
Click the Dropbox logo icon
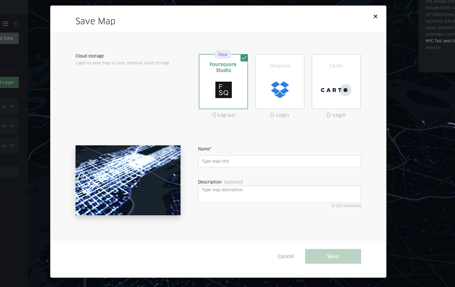(x=280, y=90)
